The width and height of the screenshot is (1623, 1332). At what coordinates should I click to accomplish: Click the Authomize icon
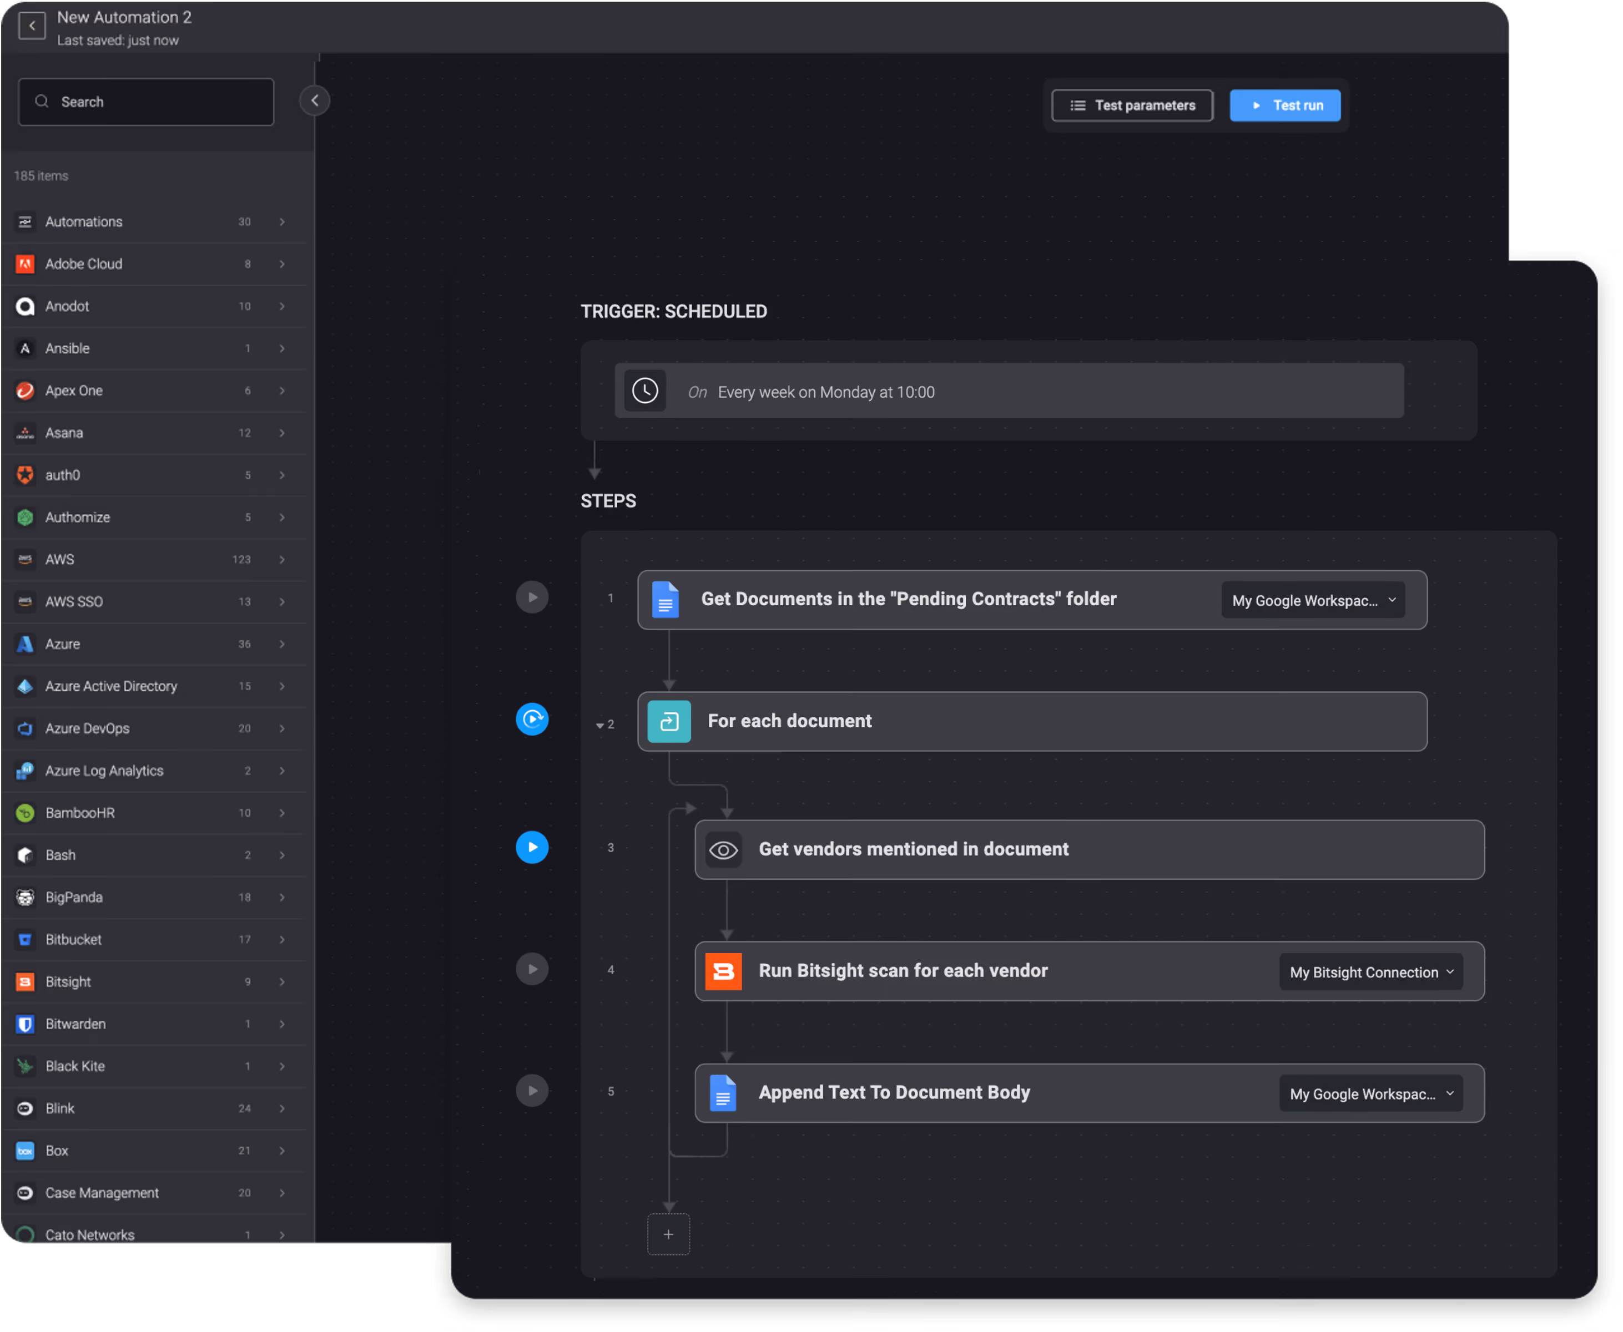26,518
